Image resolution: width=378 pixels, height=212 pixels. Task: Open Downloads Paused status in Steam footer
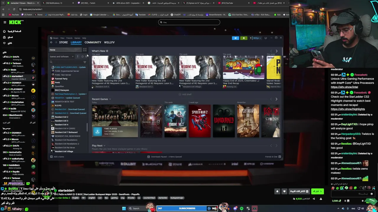[x=165, y=157]
